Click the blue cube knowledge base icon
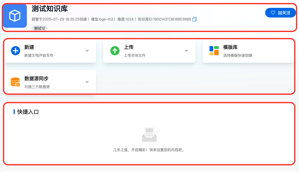 pos(15,16)
